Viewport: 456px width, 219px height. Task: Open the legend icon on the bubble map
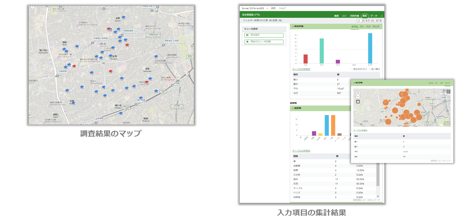[448, 92]
